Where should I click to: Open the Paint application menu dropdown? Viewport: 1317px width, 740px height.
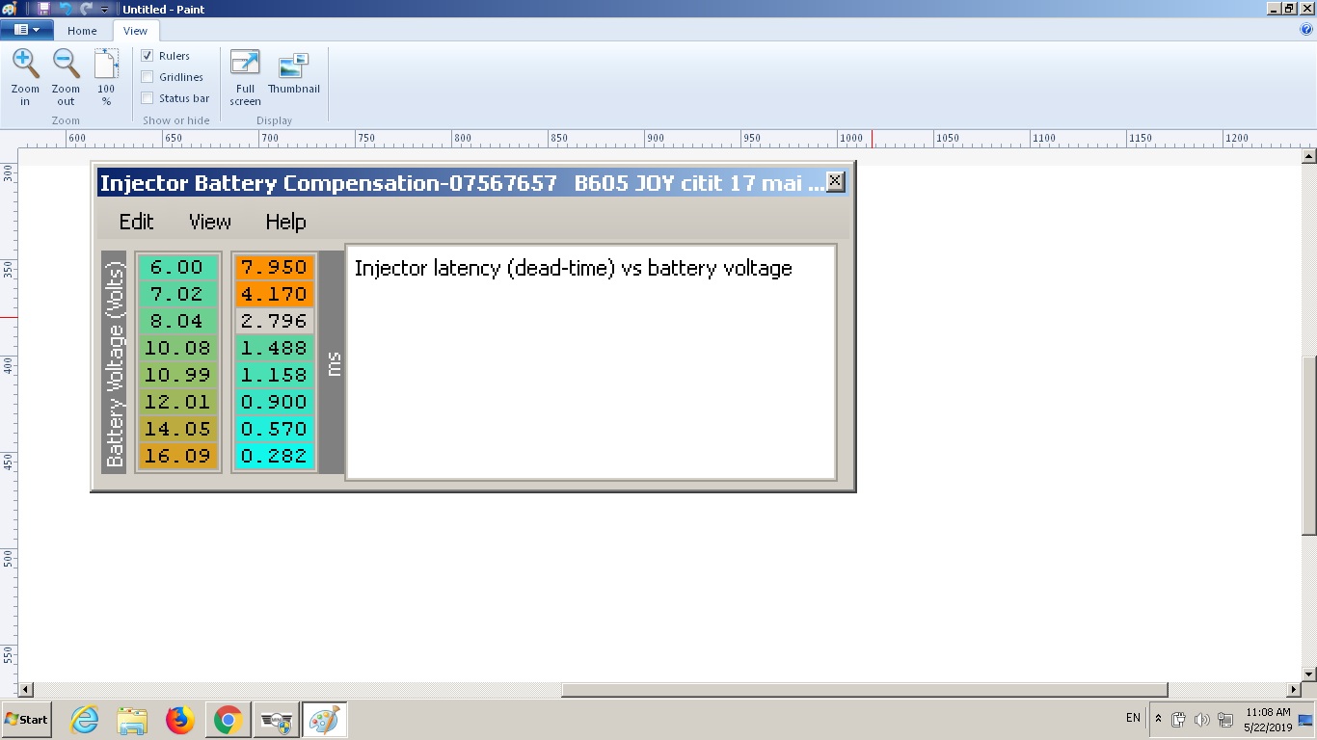pos(26,30)
